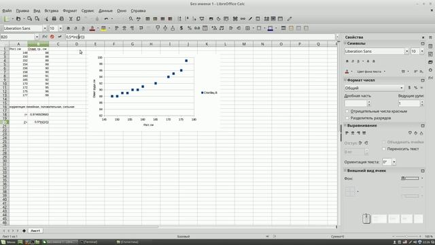
Task: Add a new sheet with plus button
Action: 24,231
